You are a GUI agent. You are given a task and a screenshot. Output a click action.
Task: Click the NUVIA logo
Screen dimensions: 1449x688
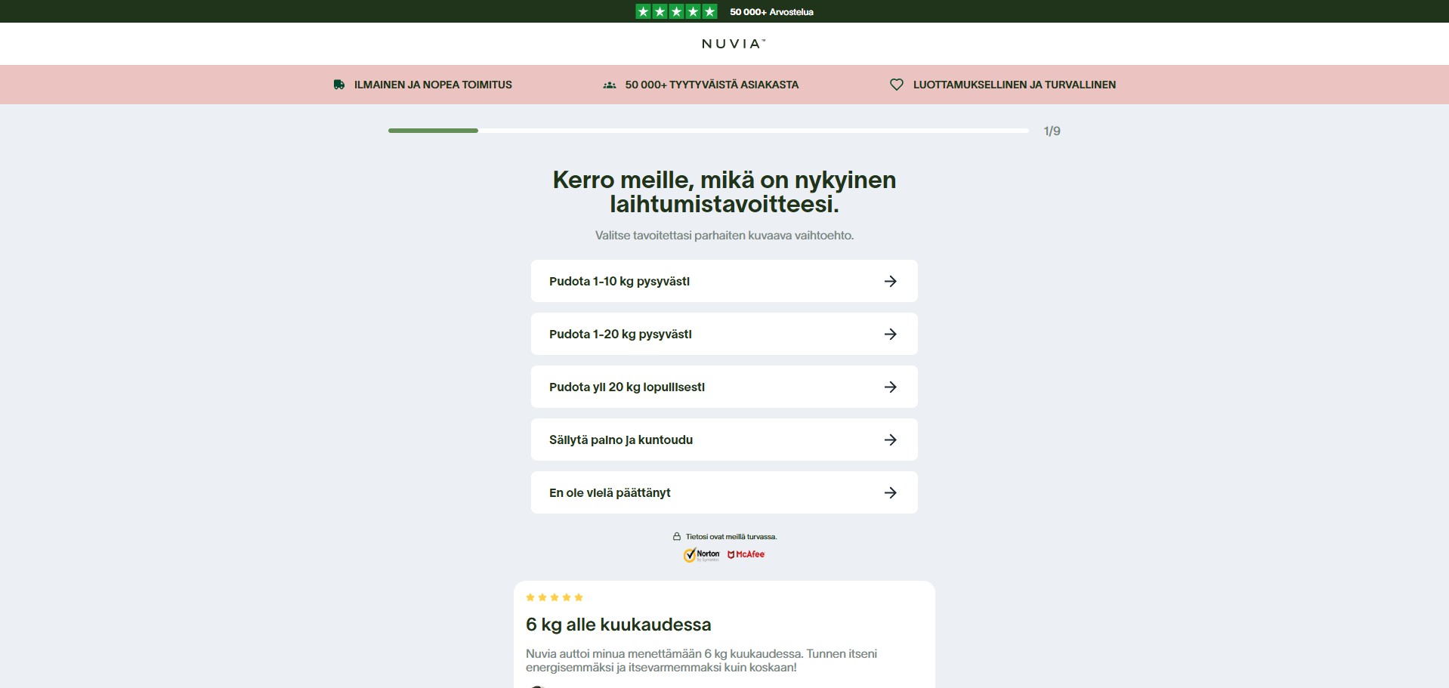[x=733, y=44]
